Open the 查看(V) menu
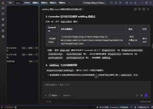153x109 pixels. [44, 3]
